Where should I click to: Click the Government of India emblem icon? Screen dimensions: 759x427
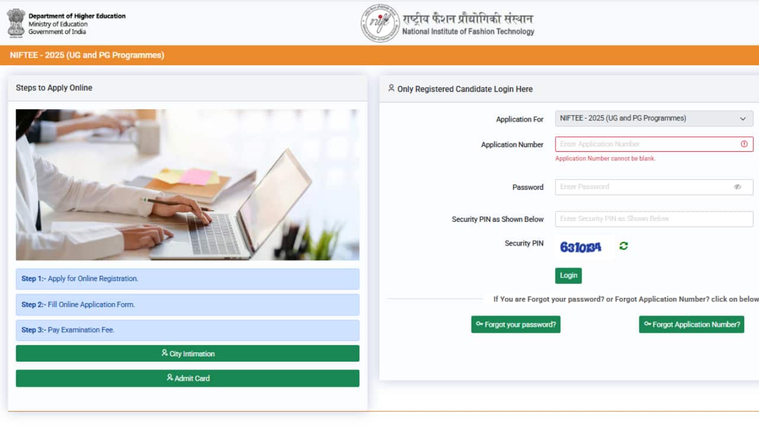pos(16,23)
